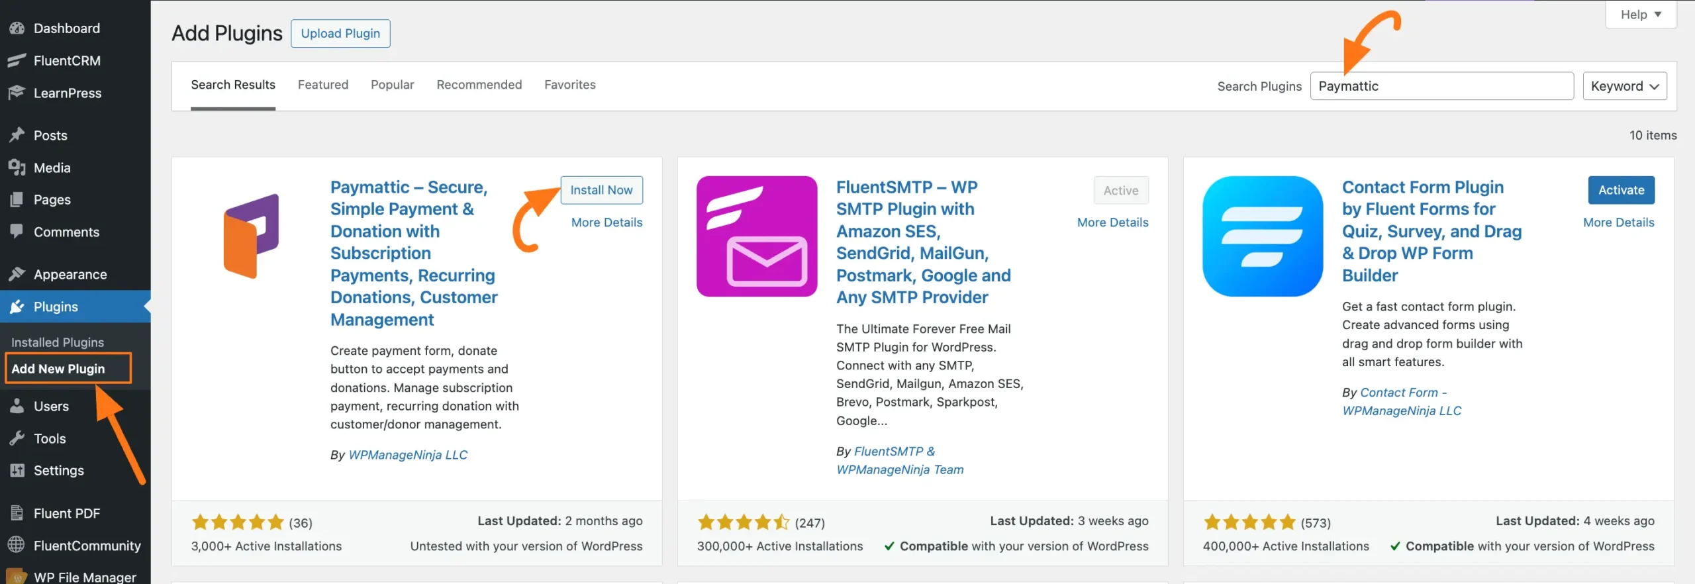This screenshot has width=1695, height=584.
Task: Click '300,000+ Active Installations' text
Action: tap(780, 546)
